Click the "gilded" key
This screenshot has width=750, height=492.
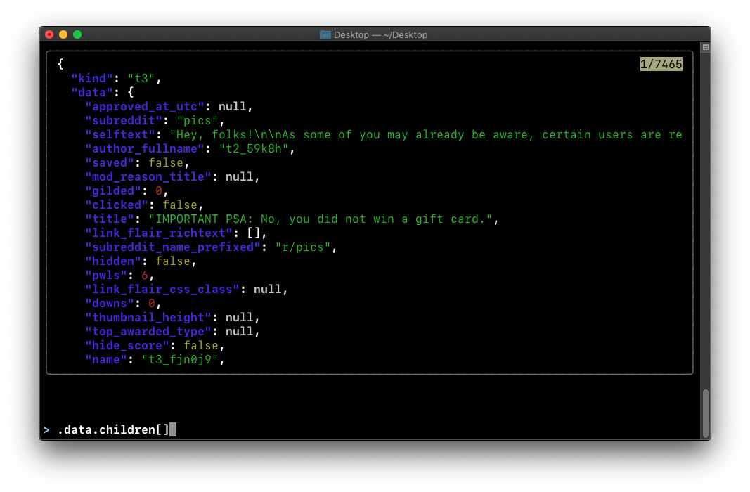113,190
